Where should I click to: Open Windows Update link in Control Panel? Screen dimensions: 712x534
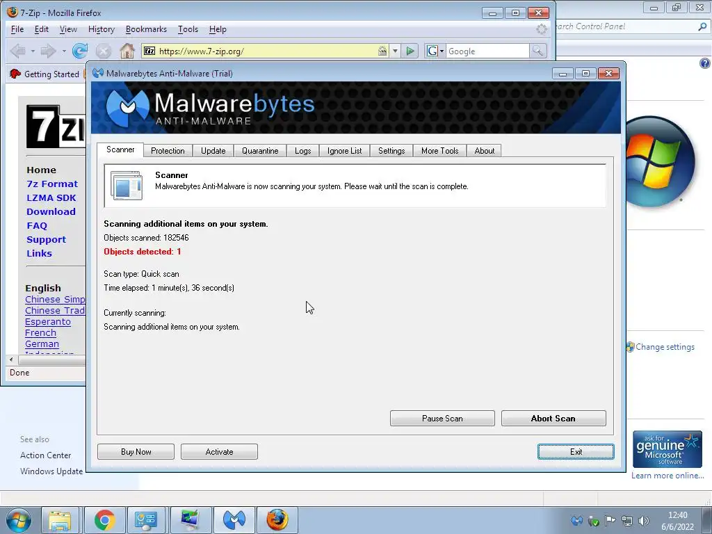coord(51,471)
